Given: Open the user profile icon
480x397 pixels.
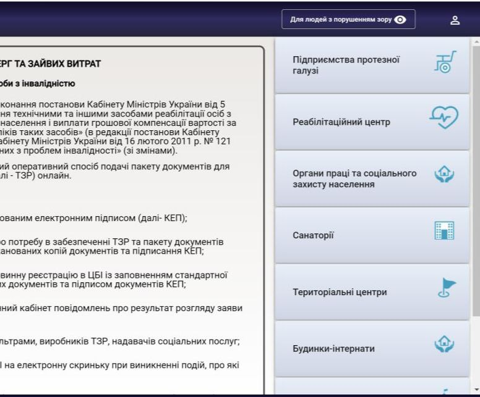Looking at the screenshot, I should [x=455, y=20].
